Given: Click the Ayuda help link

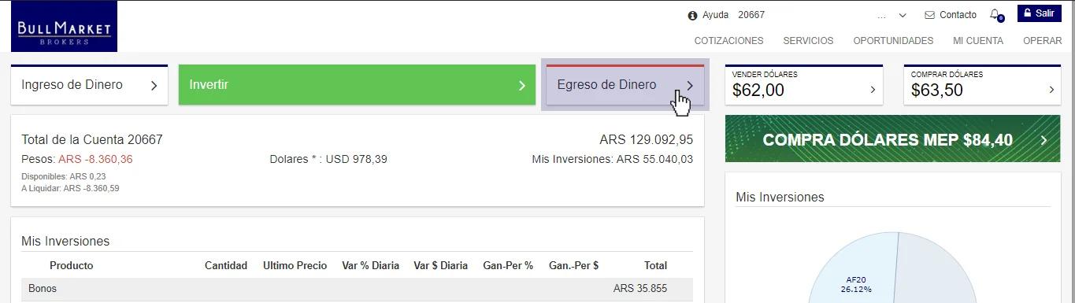Looking at the screenshot, I should click(715, 15).
